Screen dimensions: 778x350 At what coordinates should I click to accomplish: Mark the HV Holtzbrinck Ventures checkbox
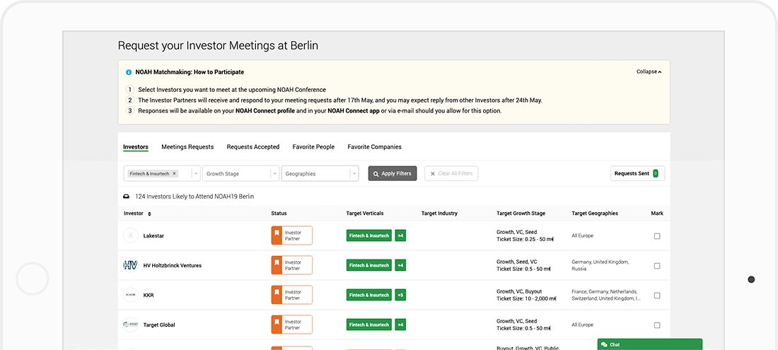pyautogui.click(x=657, y=266)
